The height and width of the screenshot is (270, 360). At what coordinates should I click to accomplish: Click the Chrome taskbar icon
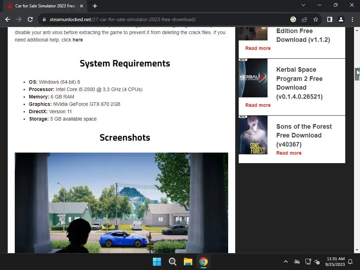[x=203, y=262]
